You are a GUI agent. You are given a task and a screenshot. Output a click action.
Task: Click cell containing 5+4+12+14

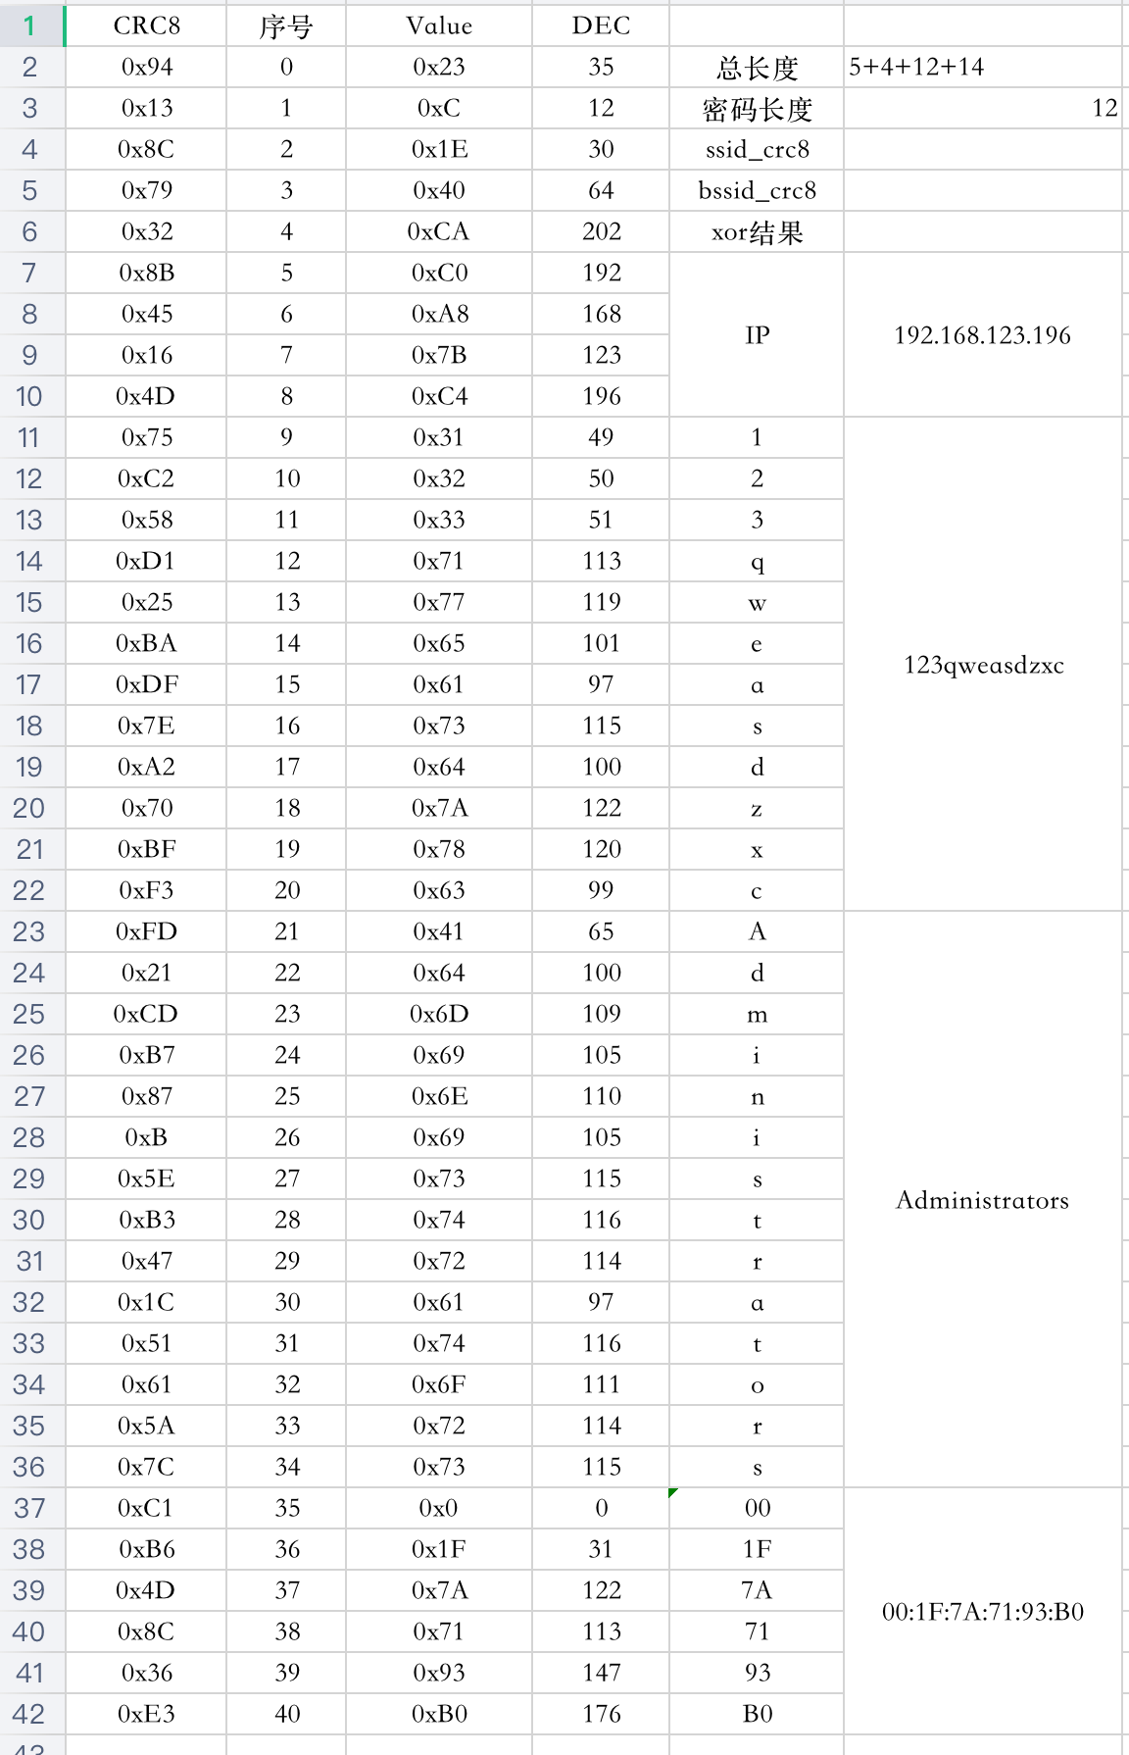pyautogui.click(x=982, y=67)
